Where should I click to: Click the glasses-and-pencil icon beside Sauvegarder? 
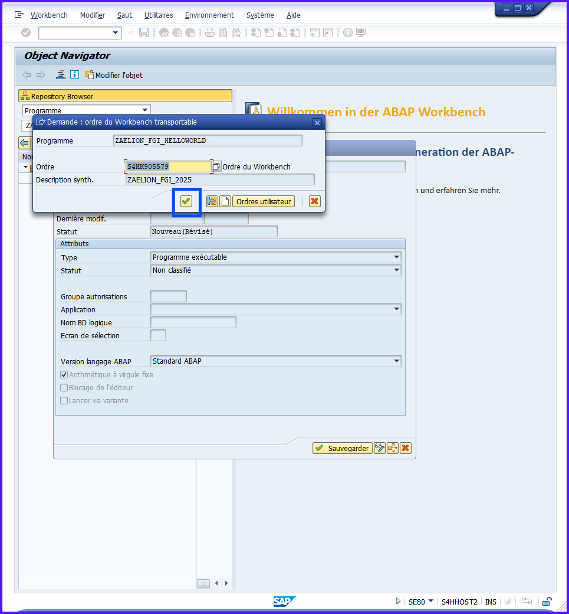click(x=380, y=448)
